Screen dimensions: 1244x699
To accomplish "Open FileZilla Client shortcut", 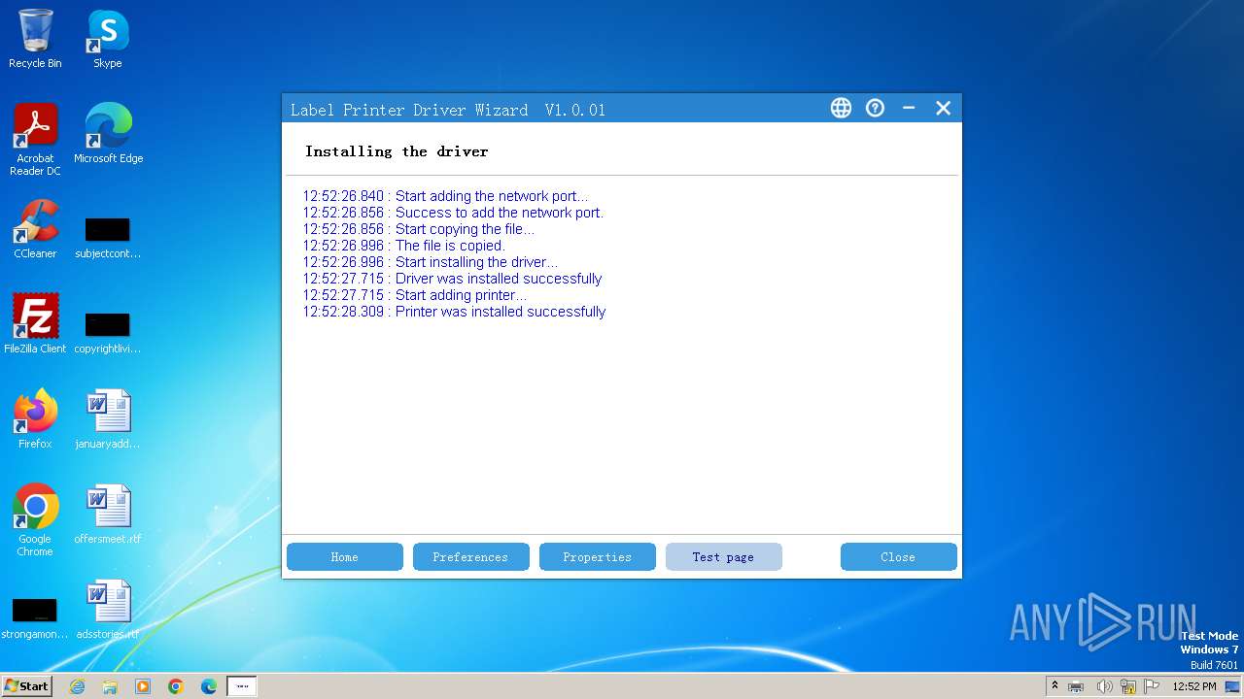I will click(35, 324).
